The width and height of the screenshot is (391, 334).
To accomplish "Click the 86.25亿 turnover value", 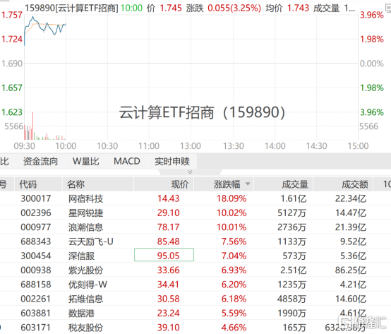I will click(x=351, y=270).
